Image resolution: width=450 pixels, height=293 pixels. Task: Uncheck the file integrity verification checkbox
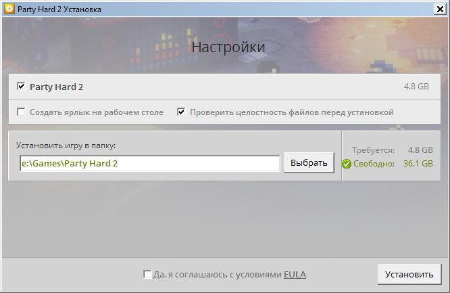[x=181, y=112]
